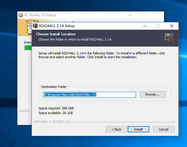Click the FL Studio box icon in banner

tap(29, 27)
